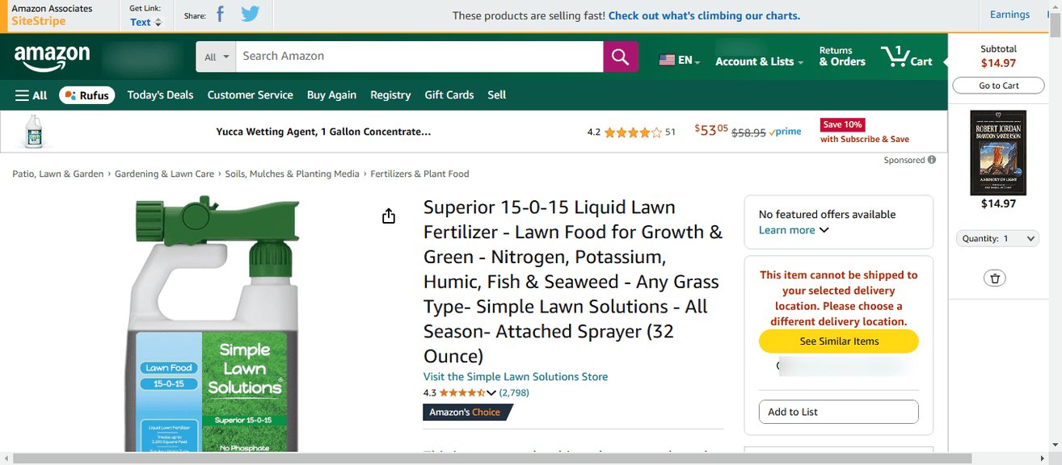Share on Twitter via SiteStripe icon

[x=251, y=15]
